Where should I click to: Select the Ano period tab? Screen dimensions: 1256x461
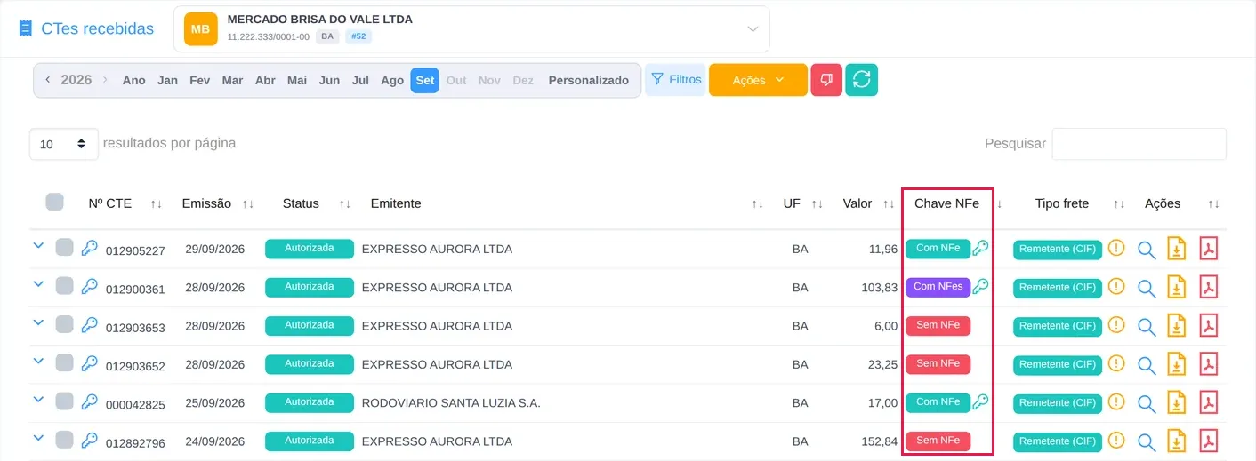(134, 80)
